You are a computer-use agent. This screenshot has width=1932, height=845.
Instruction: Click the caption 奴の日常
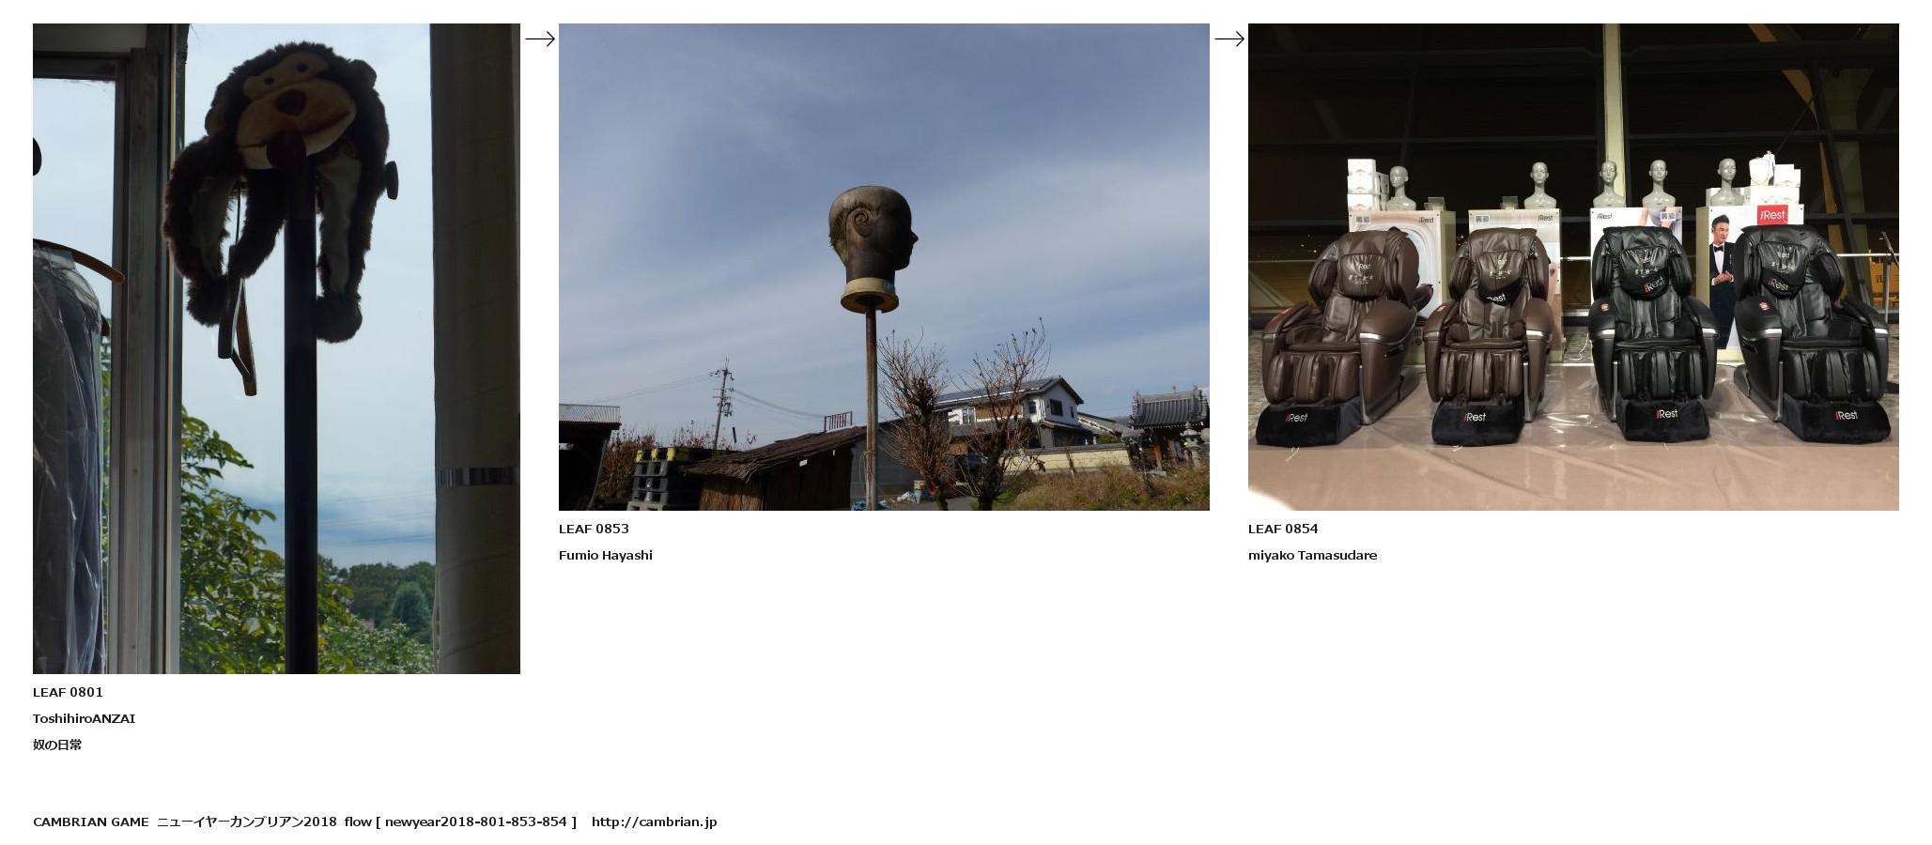(x=57, y=745)
